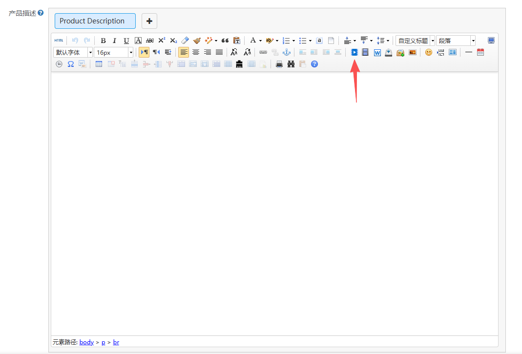Open HTML source code view

[x=59, y=41]
